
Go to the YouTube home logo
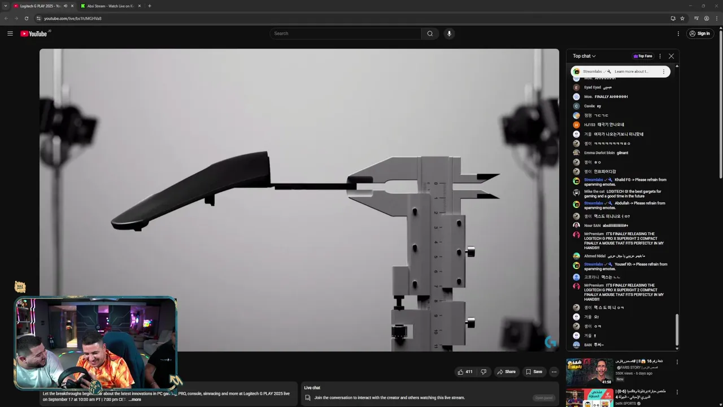[x=34, y=33]
